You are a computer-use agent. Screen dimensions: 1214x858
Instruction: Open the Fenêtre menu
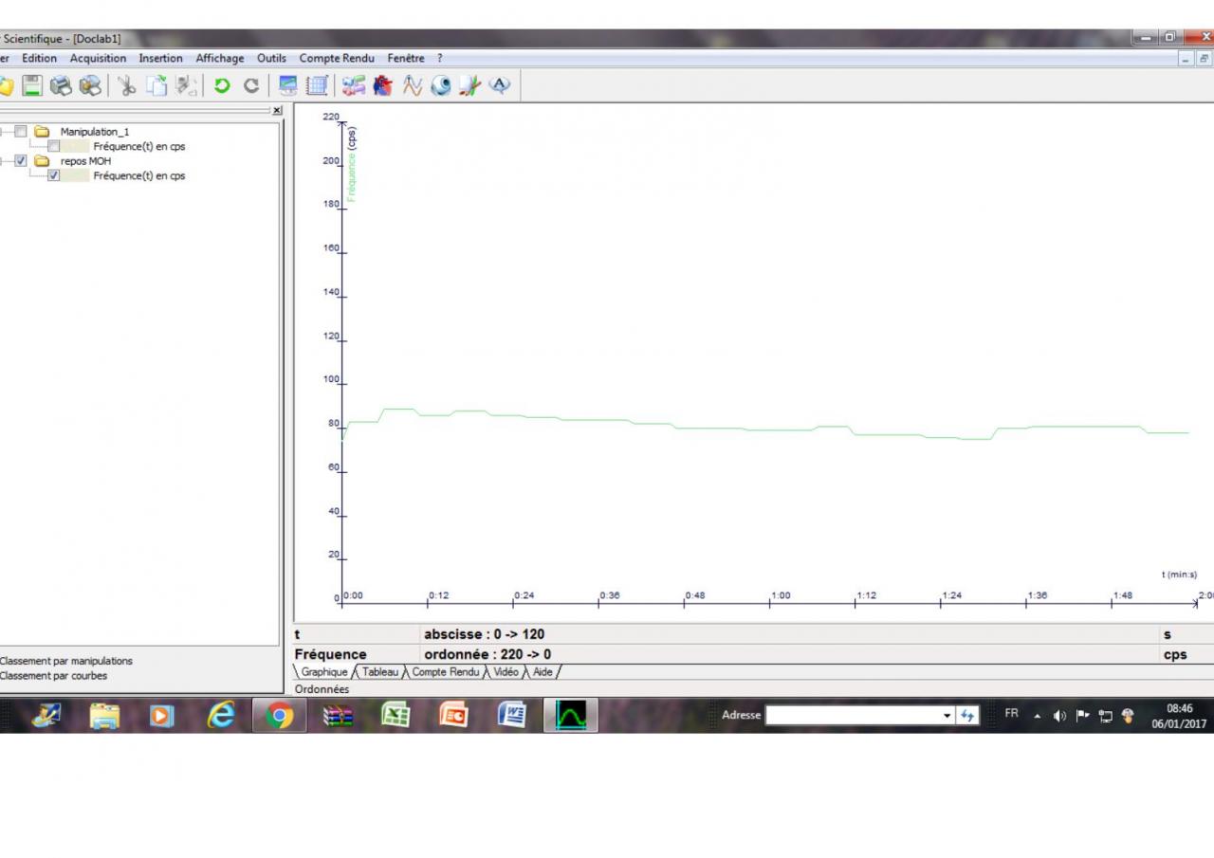point(406,59)
